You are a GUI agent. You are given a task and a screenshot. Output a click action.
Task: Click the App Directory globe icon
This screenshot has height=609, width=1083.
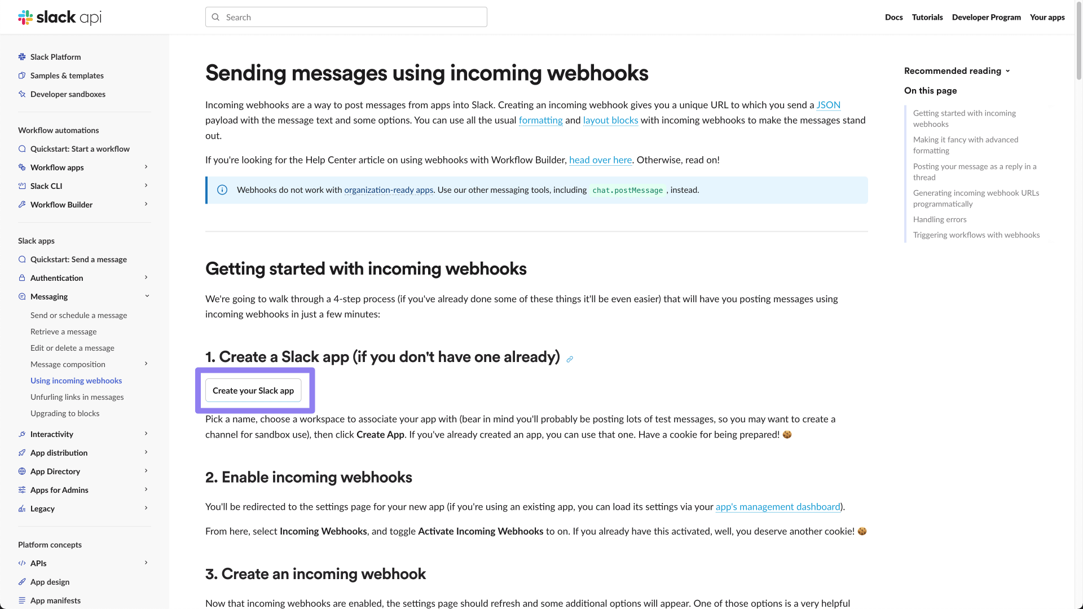tap(21, 471)
